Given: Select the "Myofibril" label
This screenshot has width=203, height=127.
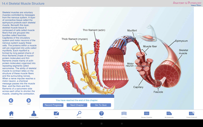Looking at the screenshot, I should pyautogui.click(x=132, y=30).
